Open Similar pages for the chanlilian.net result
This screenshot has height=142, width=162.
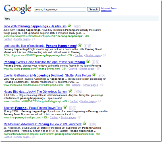click(x=88, y=101)
